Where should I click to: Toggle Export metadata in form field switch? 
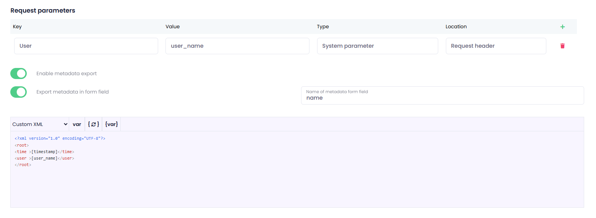[x=18, y=92]
